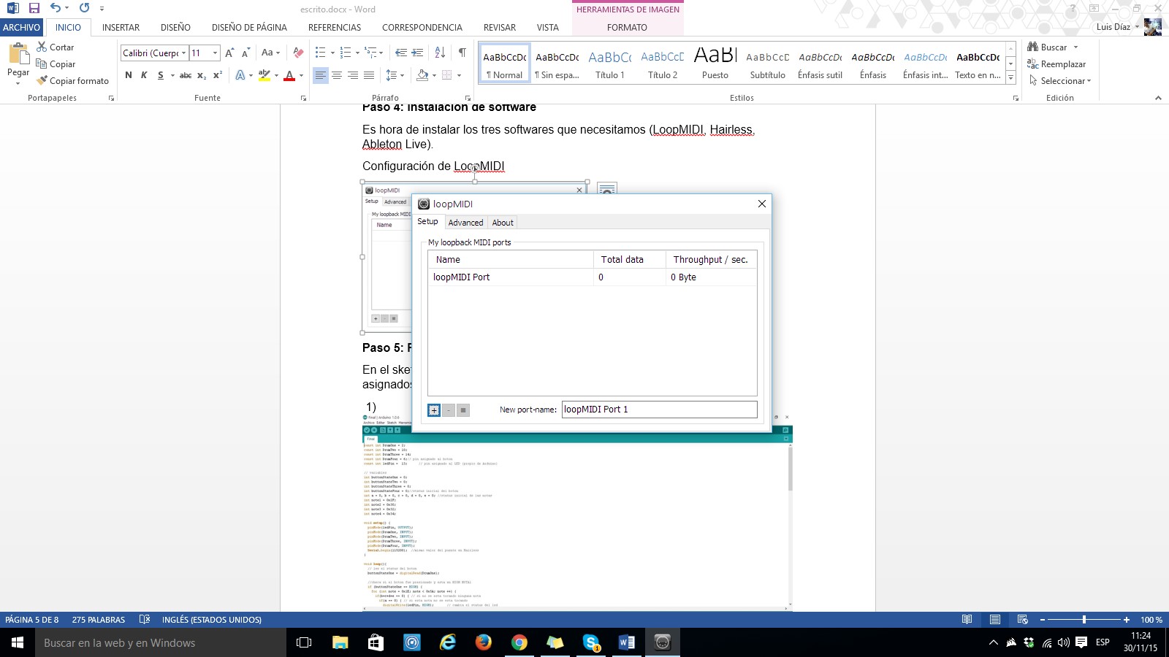Toggle superscript formatting
The image size is (1169, 657).
tap(218, 75)
